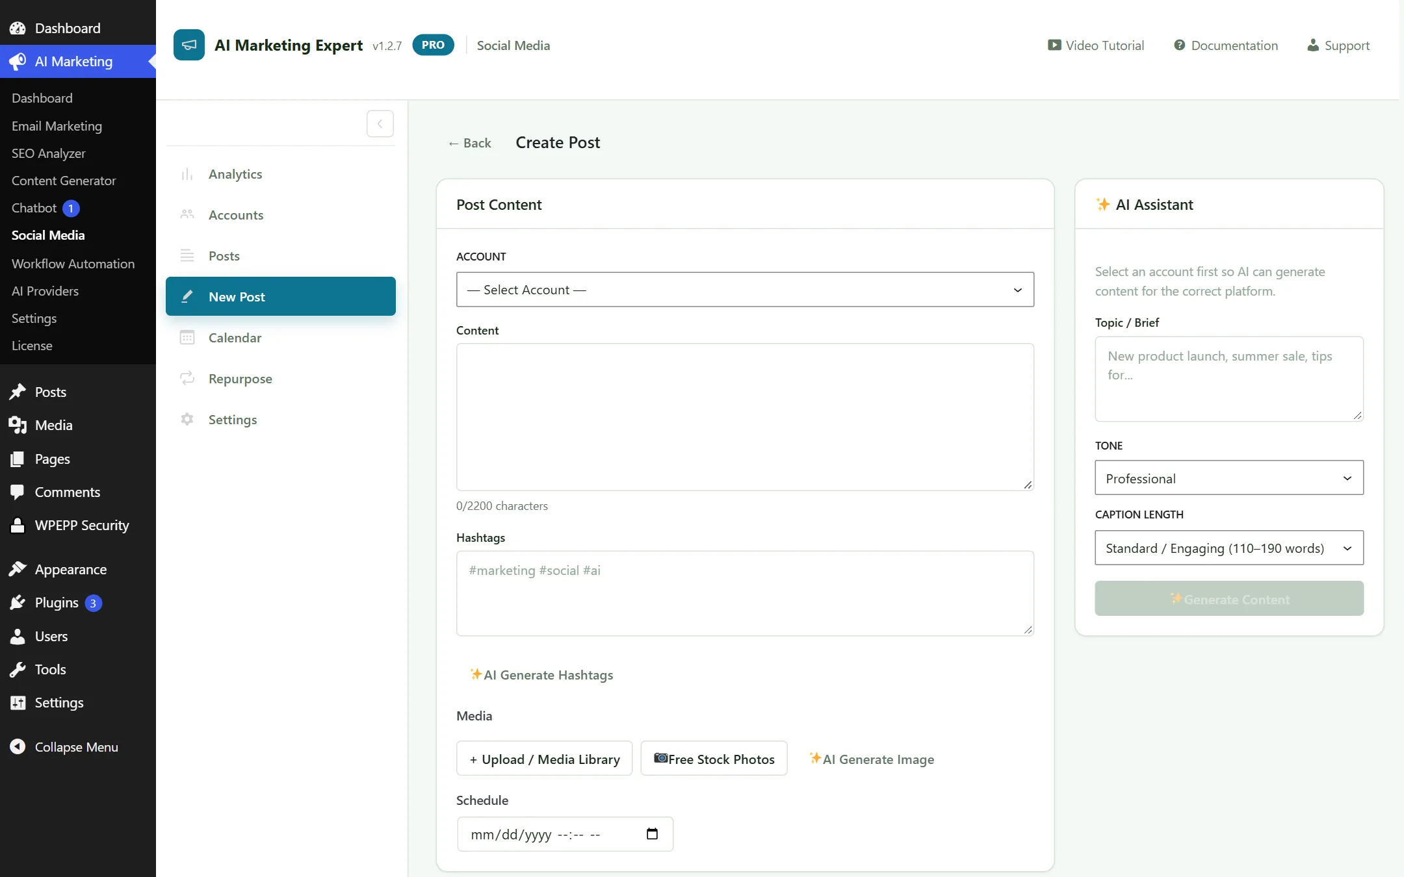
Task: Open Chatbot submenu item
Action: (34, 208)
